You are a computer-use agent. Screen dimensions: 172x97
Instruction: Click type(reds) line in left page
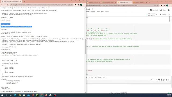4,29
